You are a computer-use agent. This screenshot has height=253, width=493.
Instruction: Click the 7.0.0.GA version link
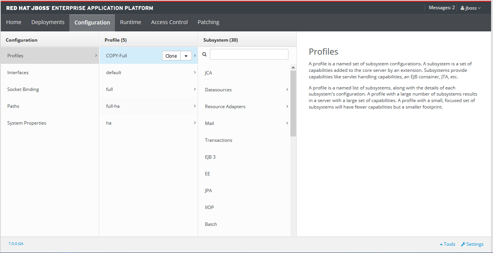pyautogui.click(x=16, y=243)
